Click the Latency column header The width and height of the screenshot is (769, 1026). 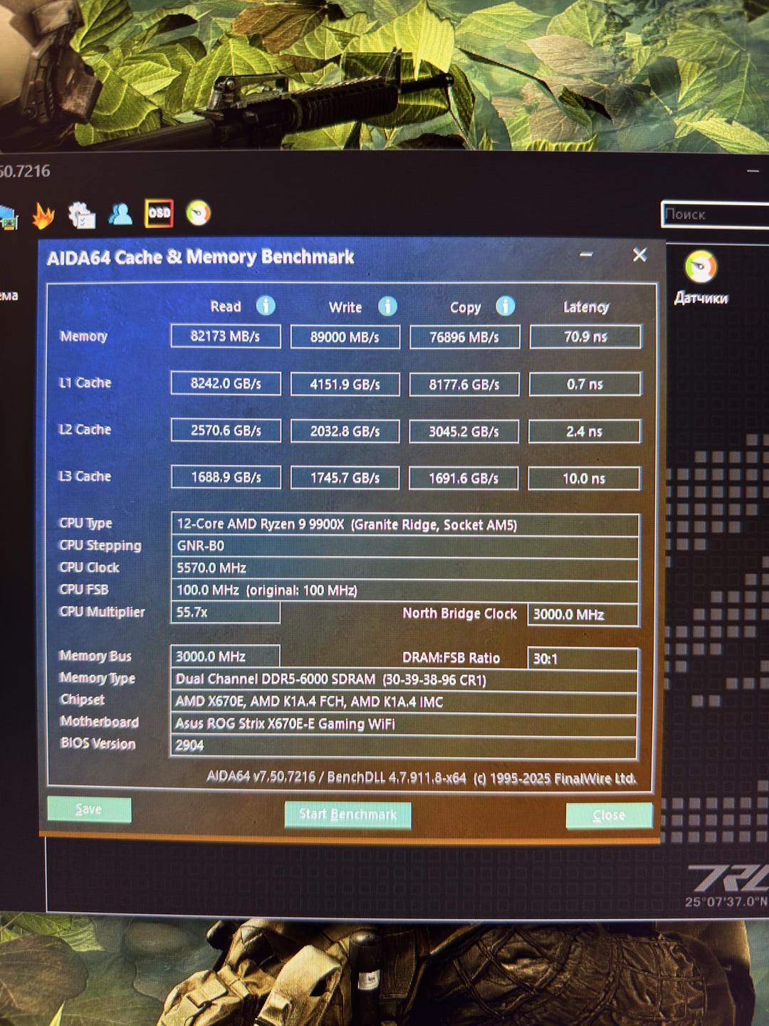(x=586, y=307)
